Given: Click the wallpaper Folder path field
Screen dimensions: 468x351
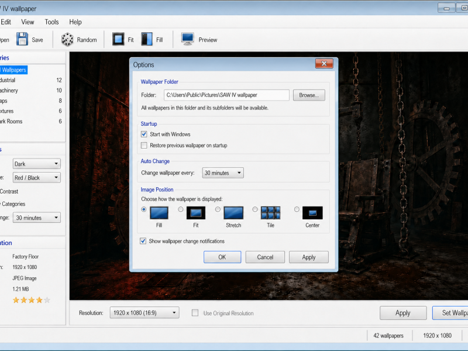Looking at the screenshot, I should pyautogui.click(x=226, y=95).
